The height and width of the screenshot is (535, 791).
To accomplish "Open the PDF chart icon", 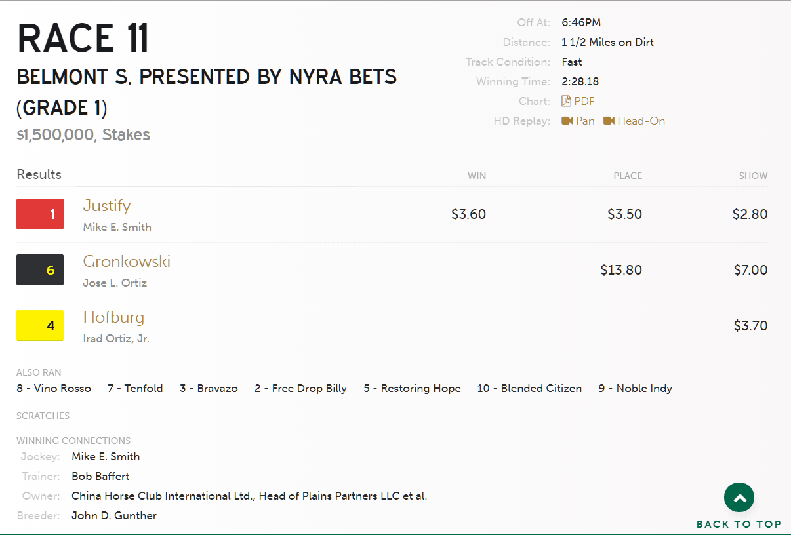I will coord(567,101).
